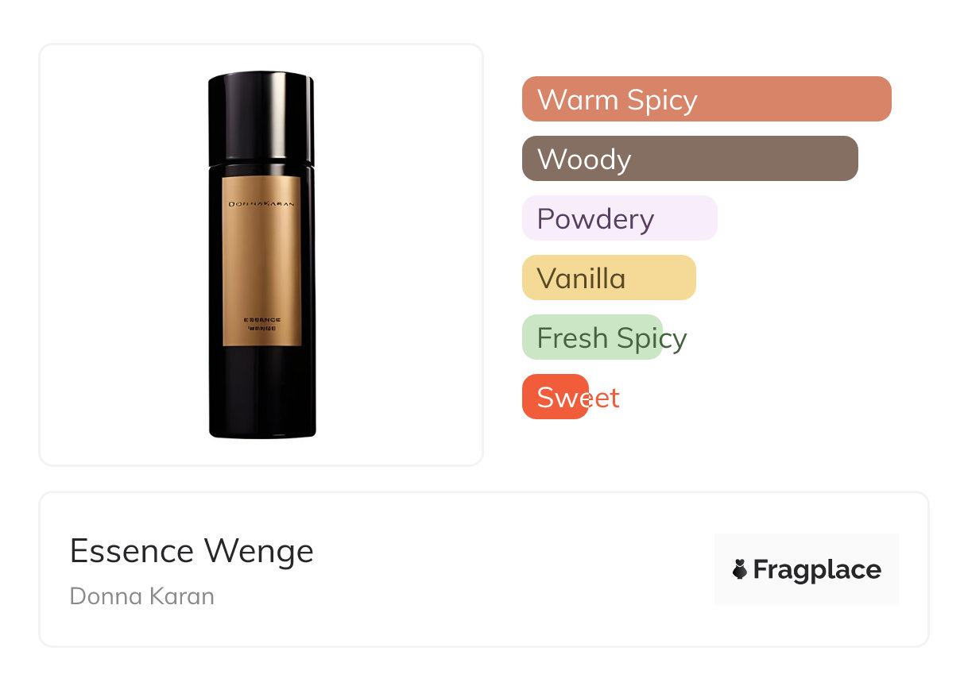Click the Fragplace wordmark text

(817, 569)
